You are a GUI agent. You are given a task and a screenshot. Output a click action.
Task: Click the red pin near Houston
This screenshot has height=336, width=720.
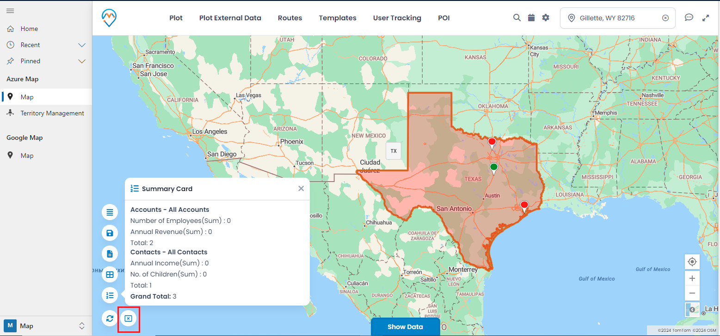tap(524, 207)
